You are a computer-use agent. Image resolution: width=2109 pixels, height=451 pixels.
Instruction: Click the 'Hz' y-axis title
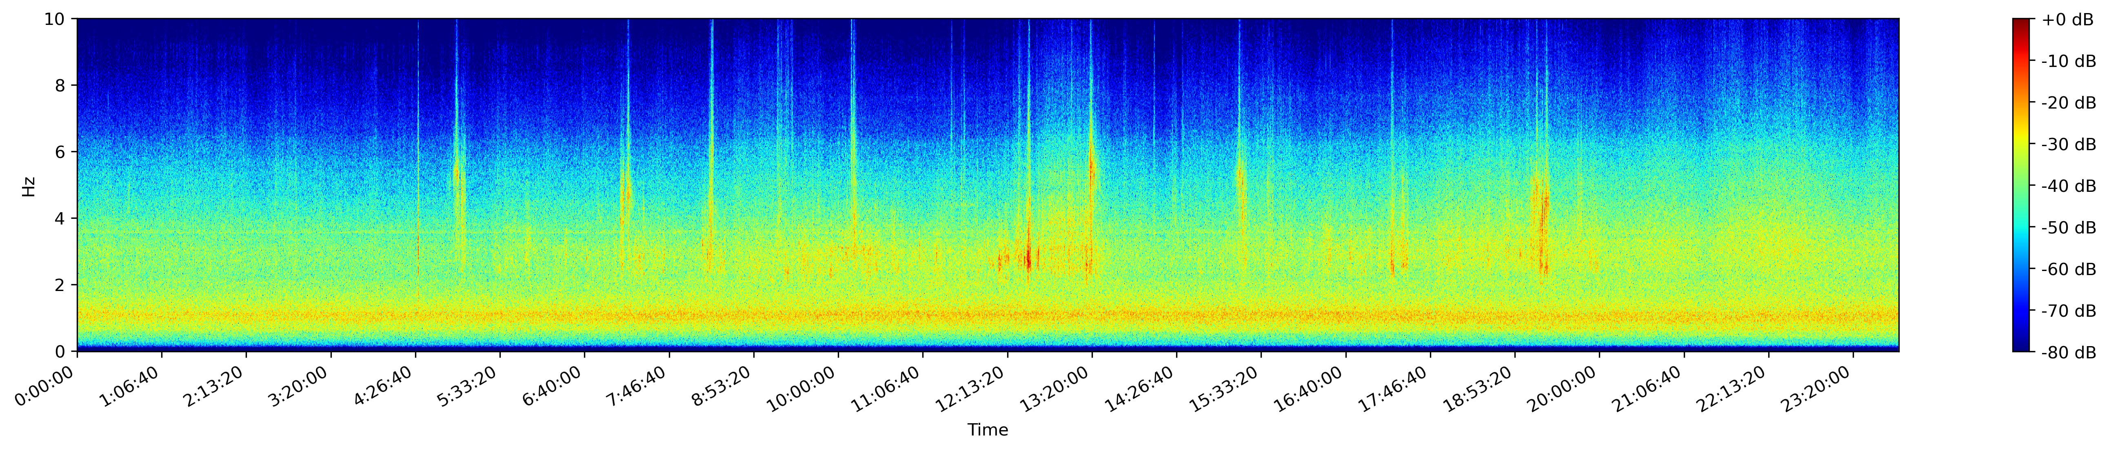(29, 186)
